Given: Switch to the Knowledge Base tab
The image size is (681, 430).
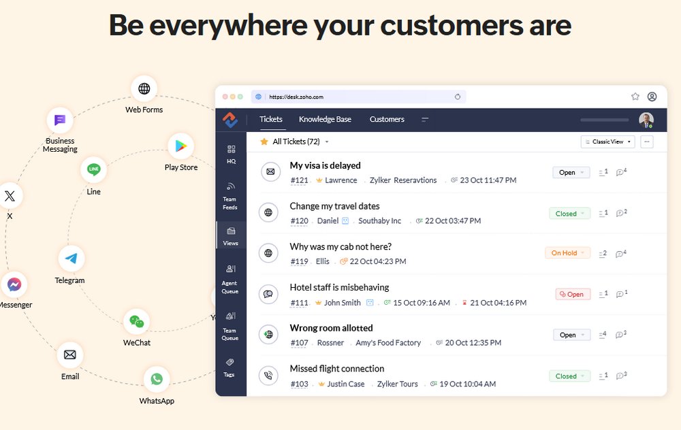Looking at the screenshot, I should 325,119.
